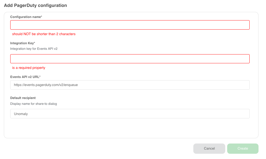Click the 'should NOT be shorter than 2 characters' error
266x159 pixels.
44,34
